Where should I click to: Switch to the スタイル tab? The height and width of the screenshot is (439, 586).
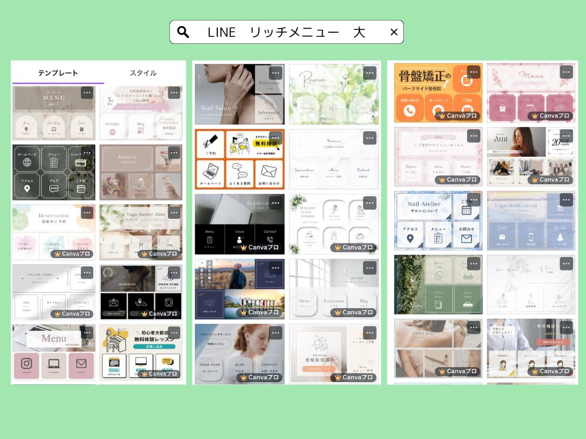click(143, 73)
